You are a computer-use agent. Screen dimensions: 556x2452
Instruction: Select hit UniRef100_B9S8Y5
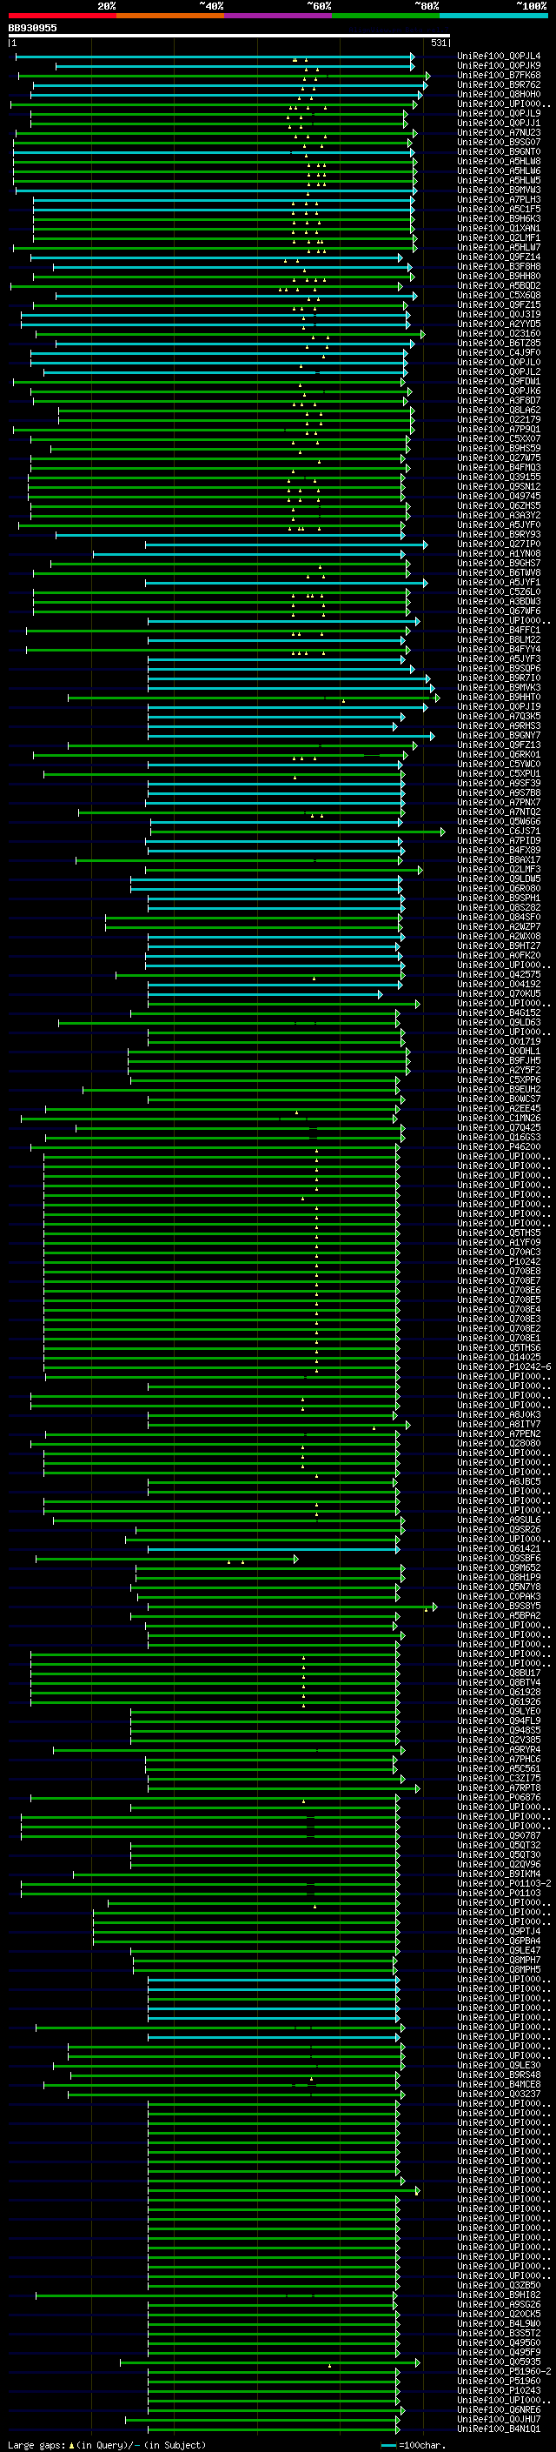(x=499, y=1606)
